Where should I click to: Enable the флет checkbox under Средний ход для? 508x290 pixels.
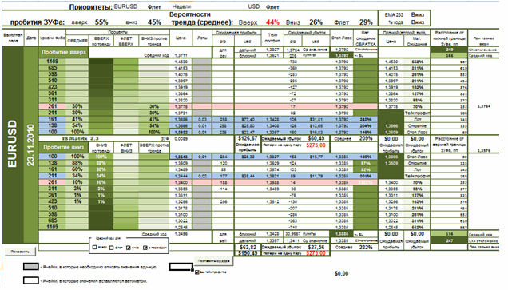112,248
